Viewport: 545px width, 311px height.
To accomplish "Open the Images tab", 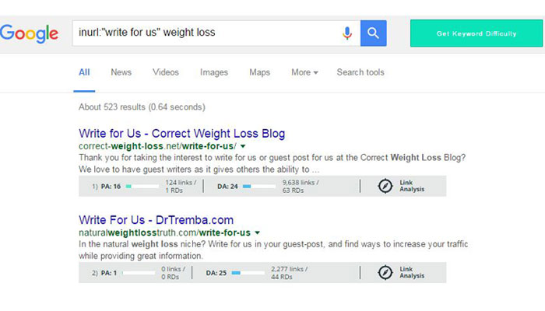I will point(214,72).
